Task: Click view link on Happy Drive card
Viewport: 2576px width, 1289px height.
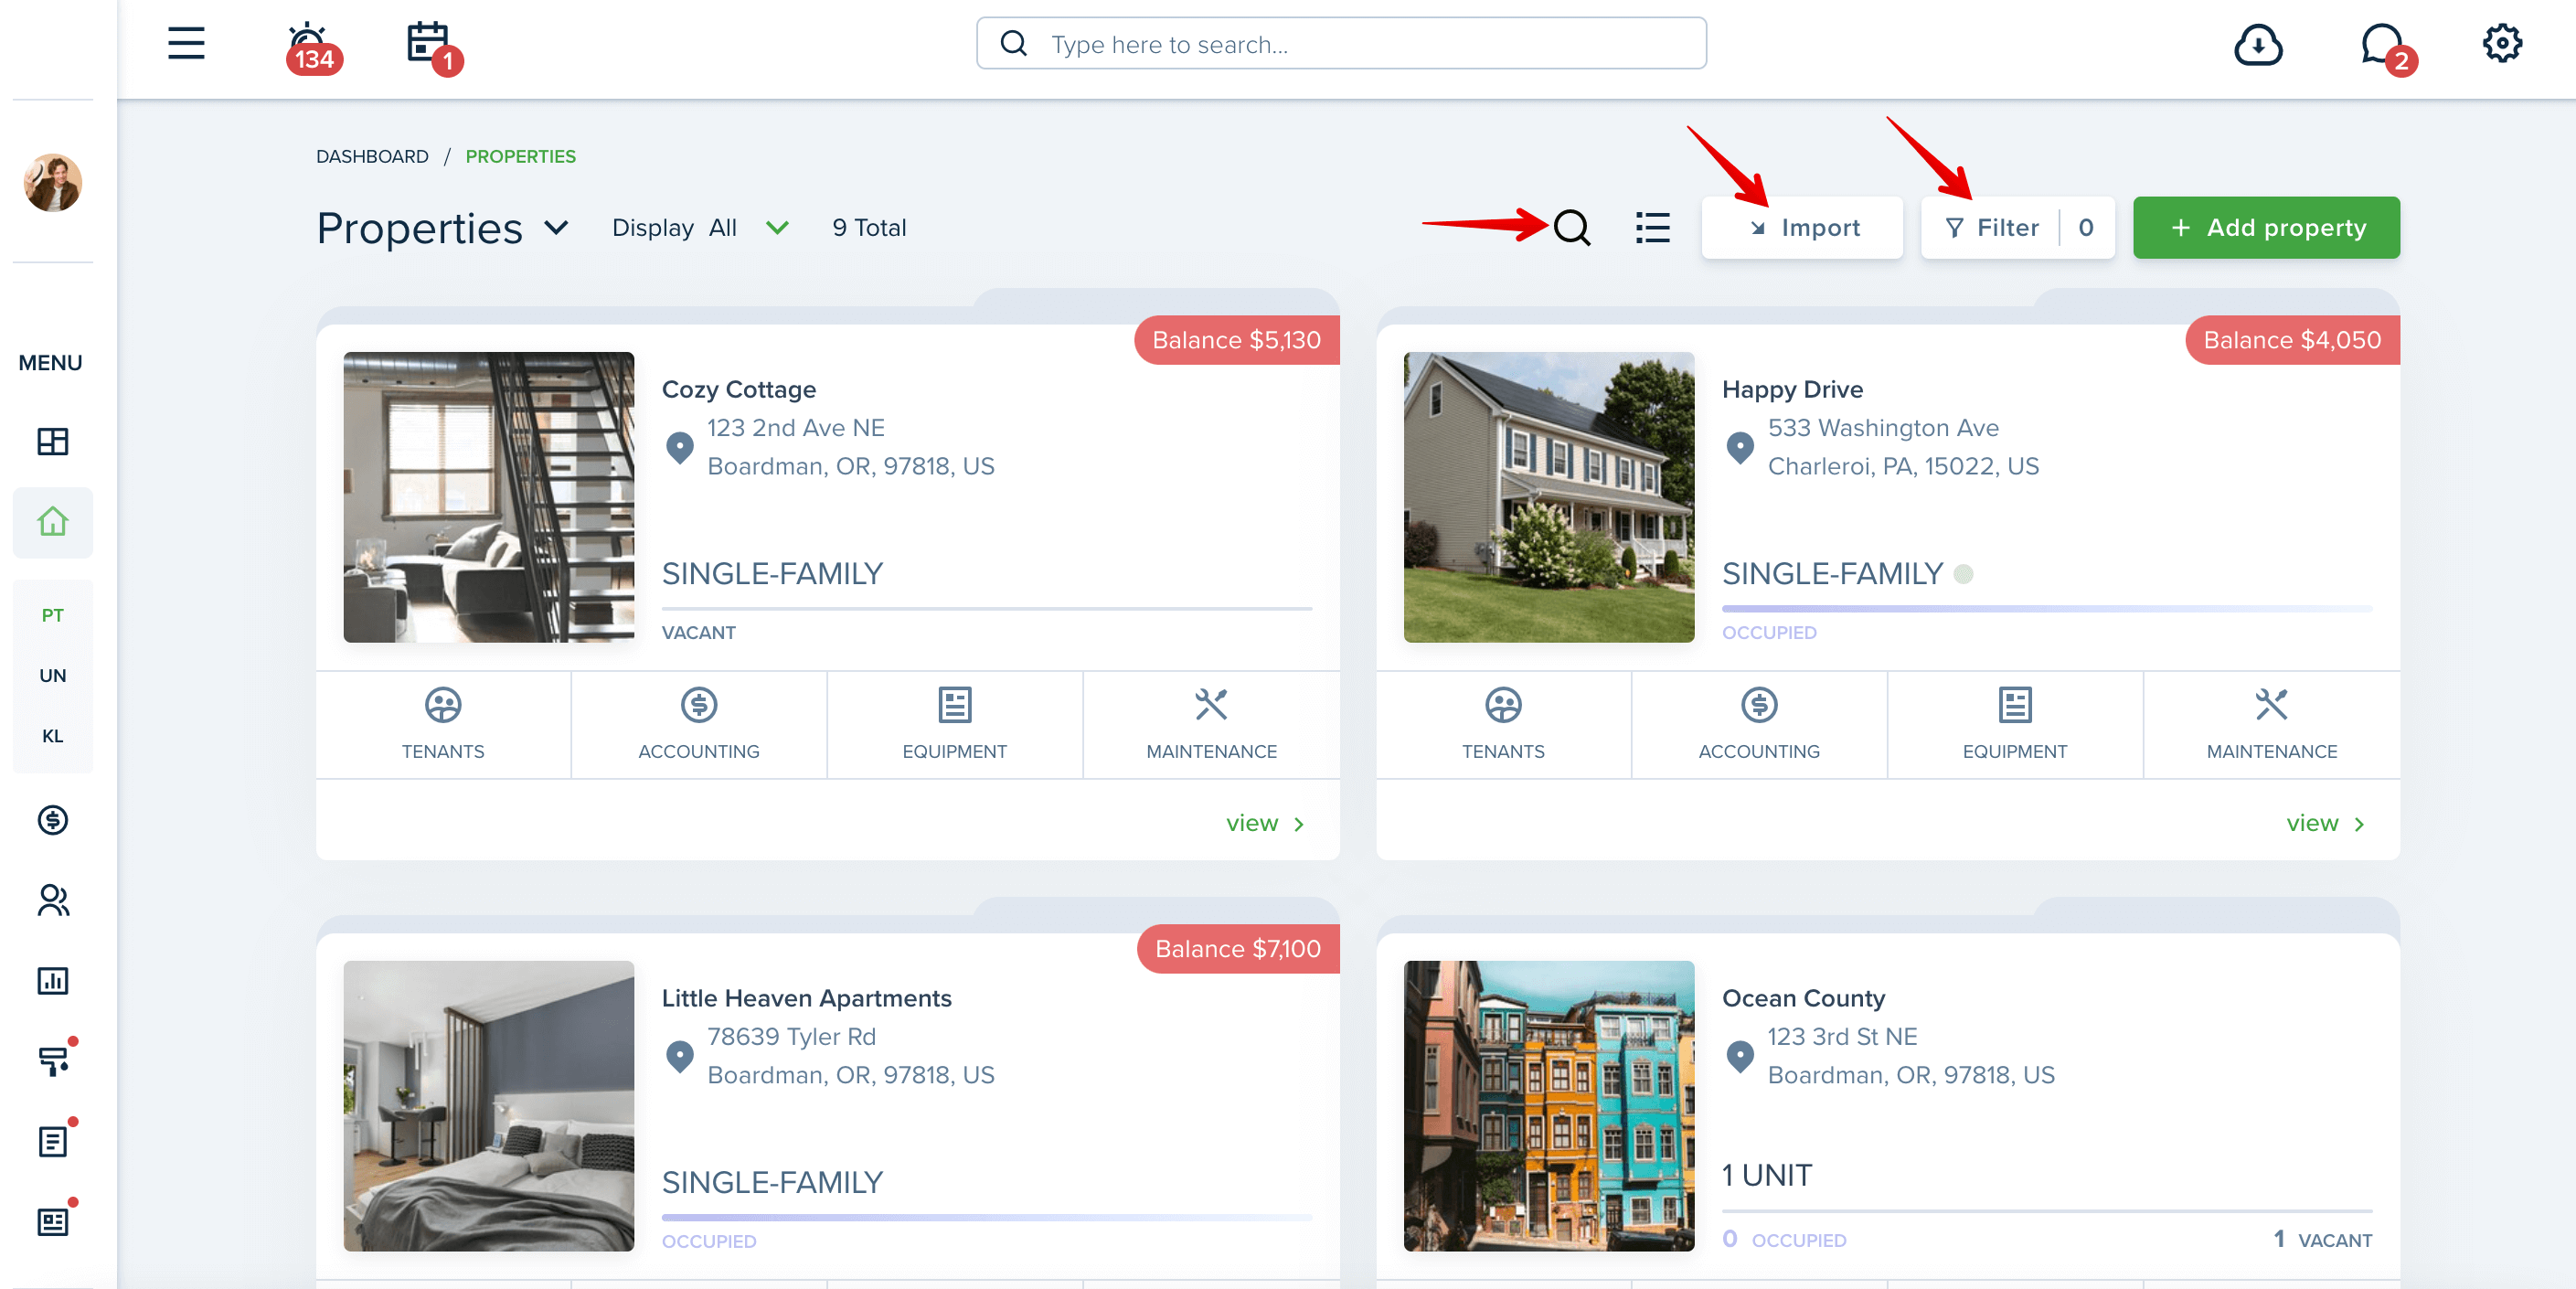Action: pyautogui.click(x=2325, y=823)
